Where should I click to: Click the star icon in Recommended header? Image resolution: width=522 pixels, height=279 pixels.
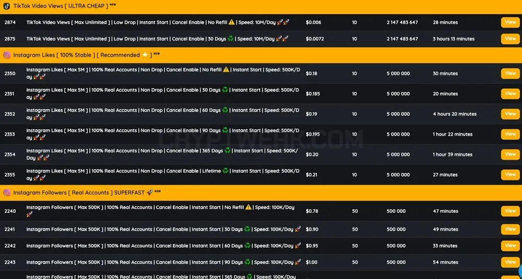(x=145, y=55)
